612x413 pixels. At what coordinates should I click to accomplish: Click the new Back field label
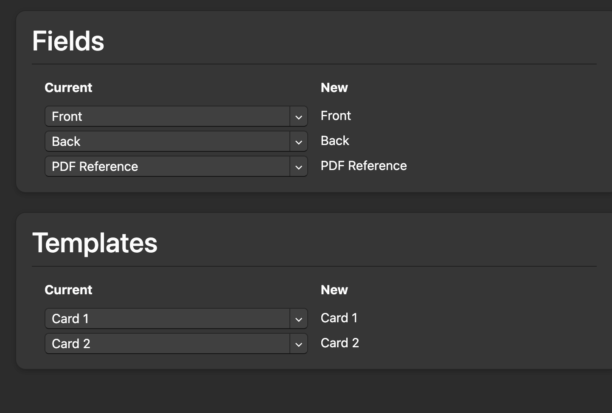coord(335,141)
